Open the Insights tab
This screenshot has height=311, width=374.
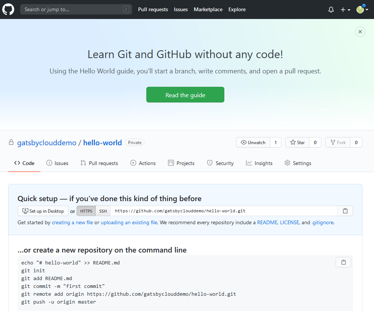click(x=259, y=163)
